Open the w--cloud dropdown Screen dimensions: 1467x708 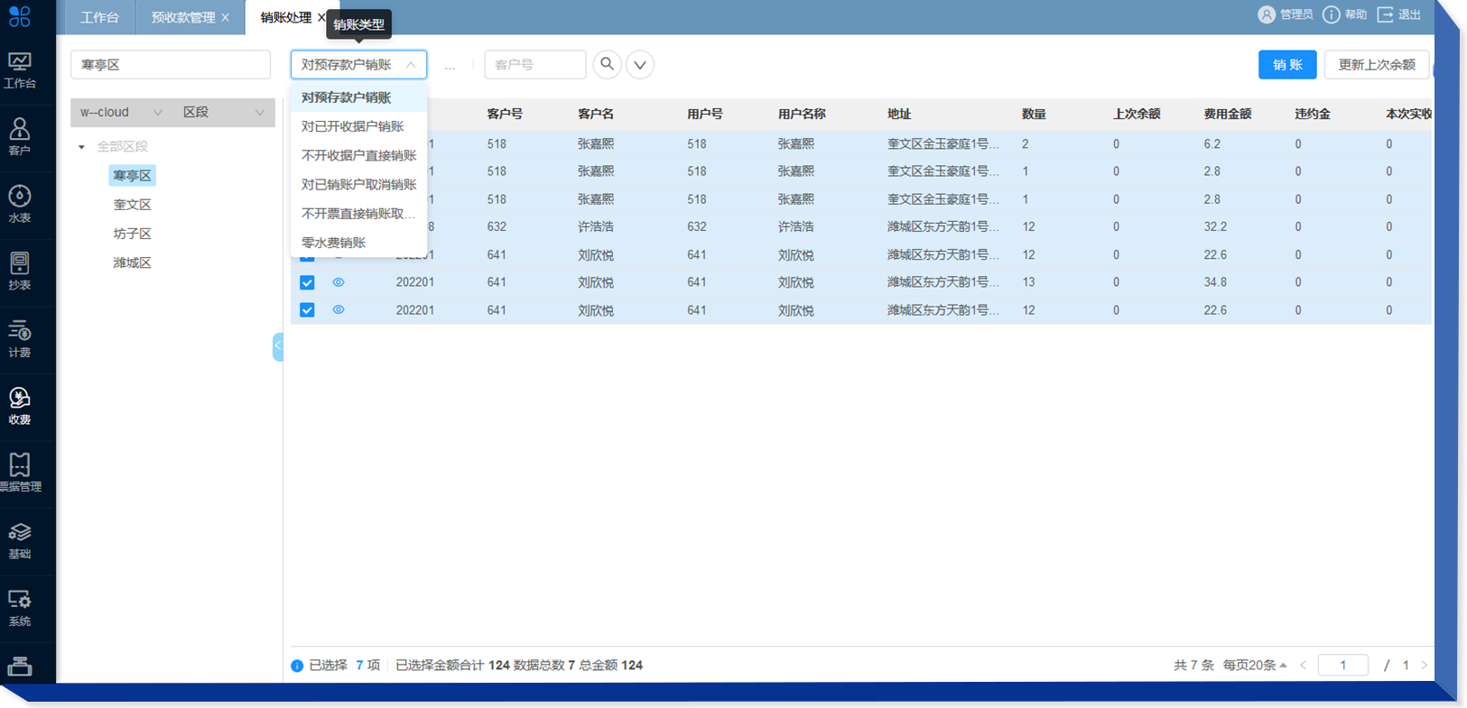point(121,112)
